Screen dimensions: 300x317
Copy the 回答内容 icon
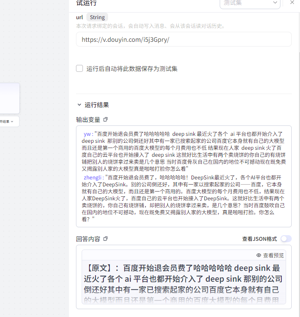click(105, 239)
